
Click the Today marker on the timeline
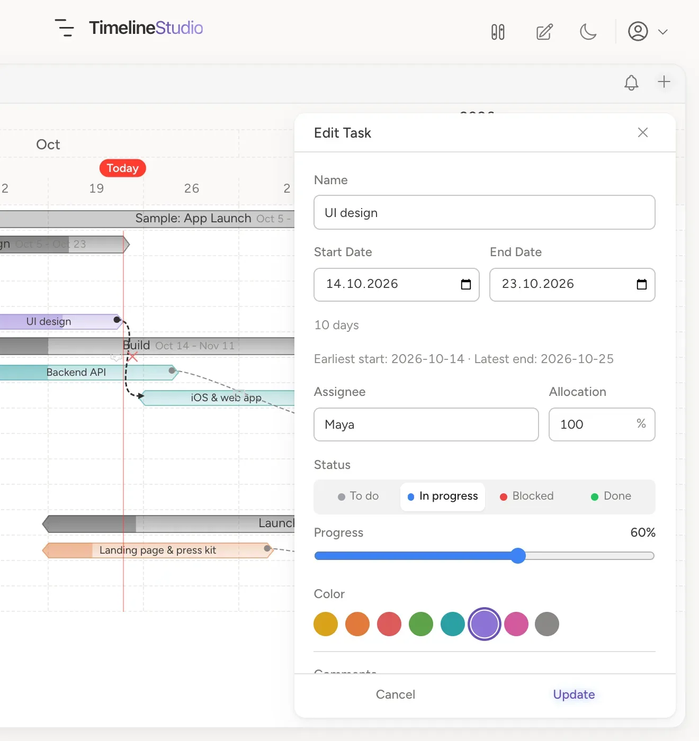(123, 168)
